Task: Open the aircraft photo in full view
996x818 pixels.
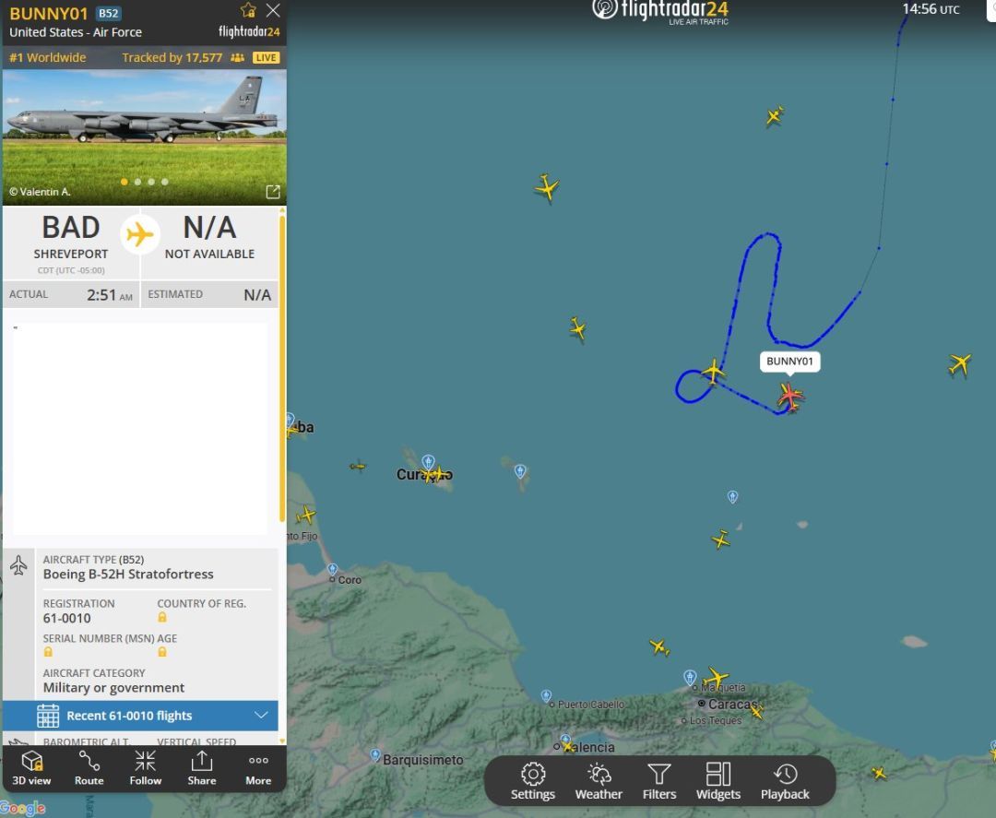Action: click(x=273, y=192)
